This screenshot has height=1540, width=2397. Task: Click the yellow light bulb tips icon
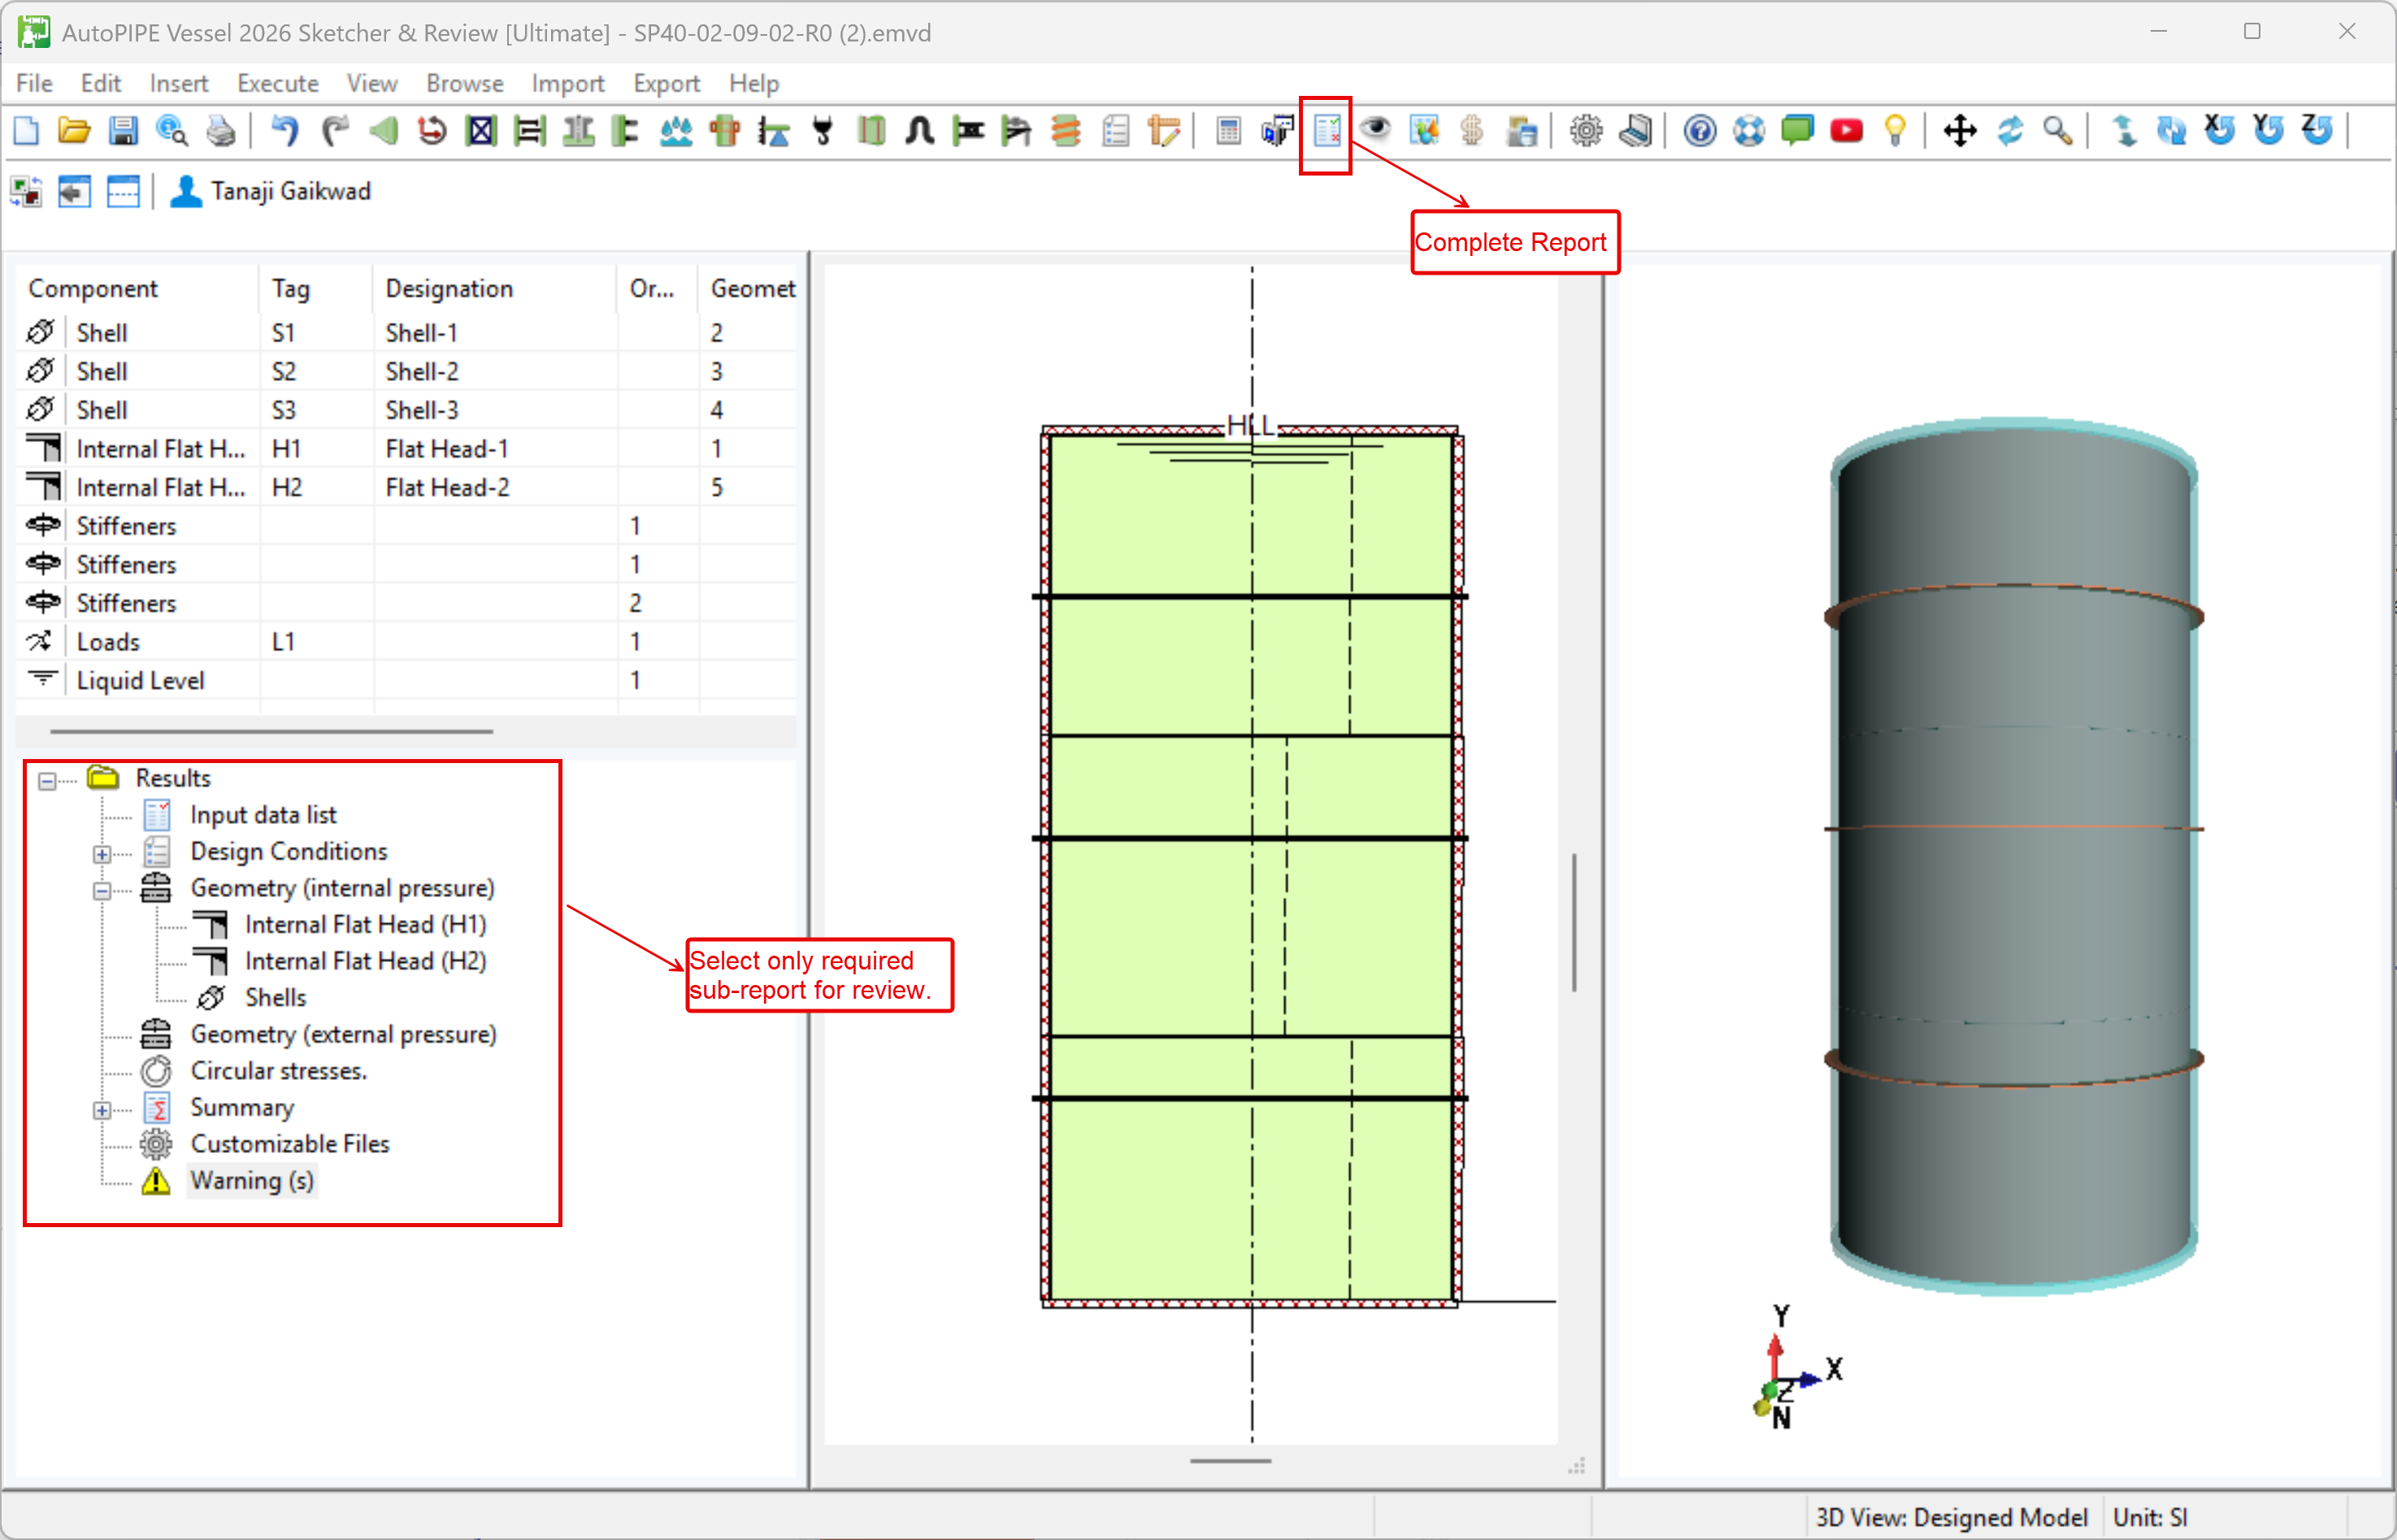[x=1895, y=131]
